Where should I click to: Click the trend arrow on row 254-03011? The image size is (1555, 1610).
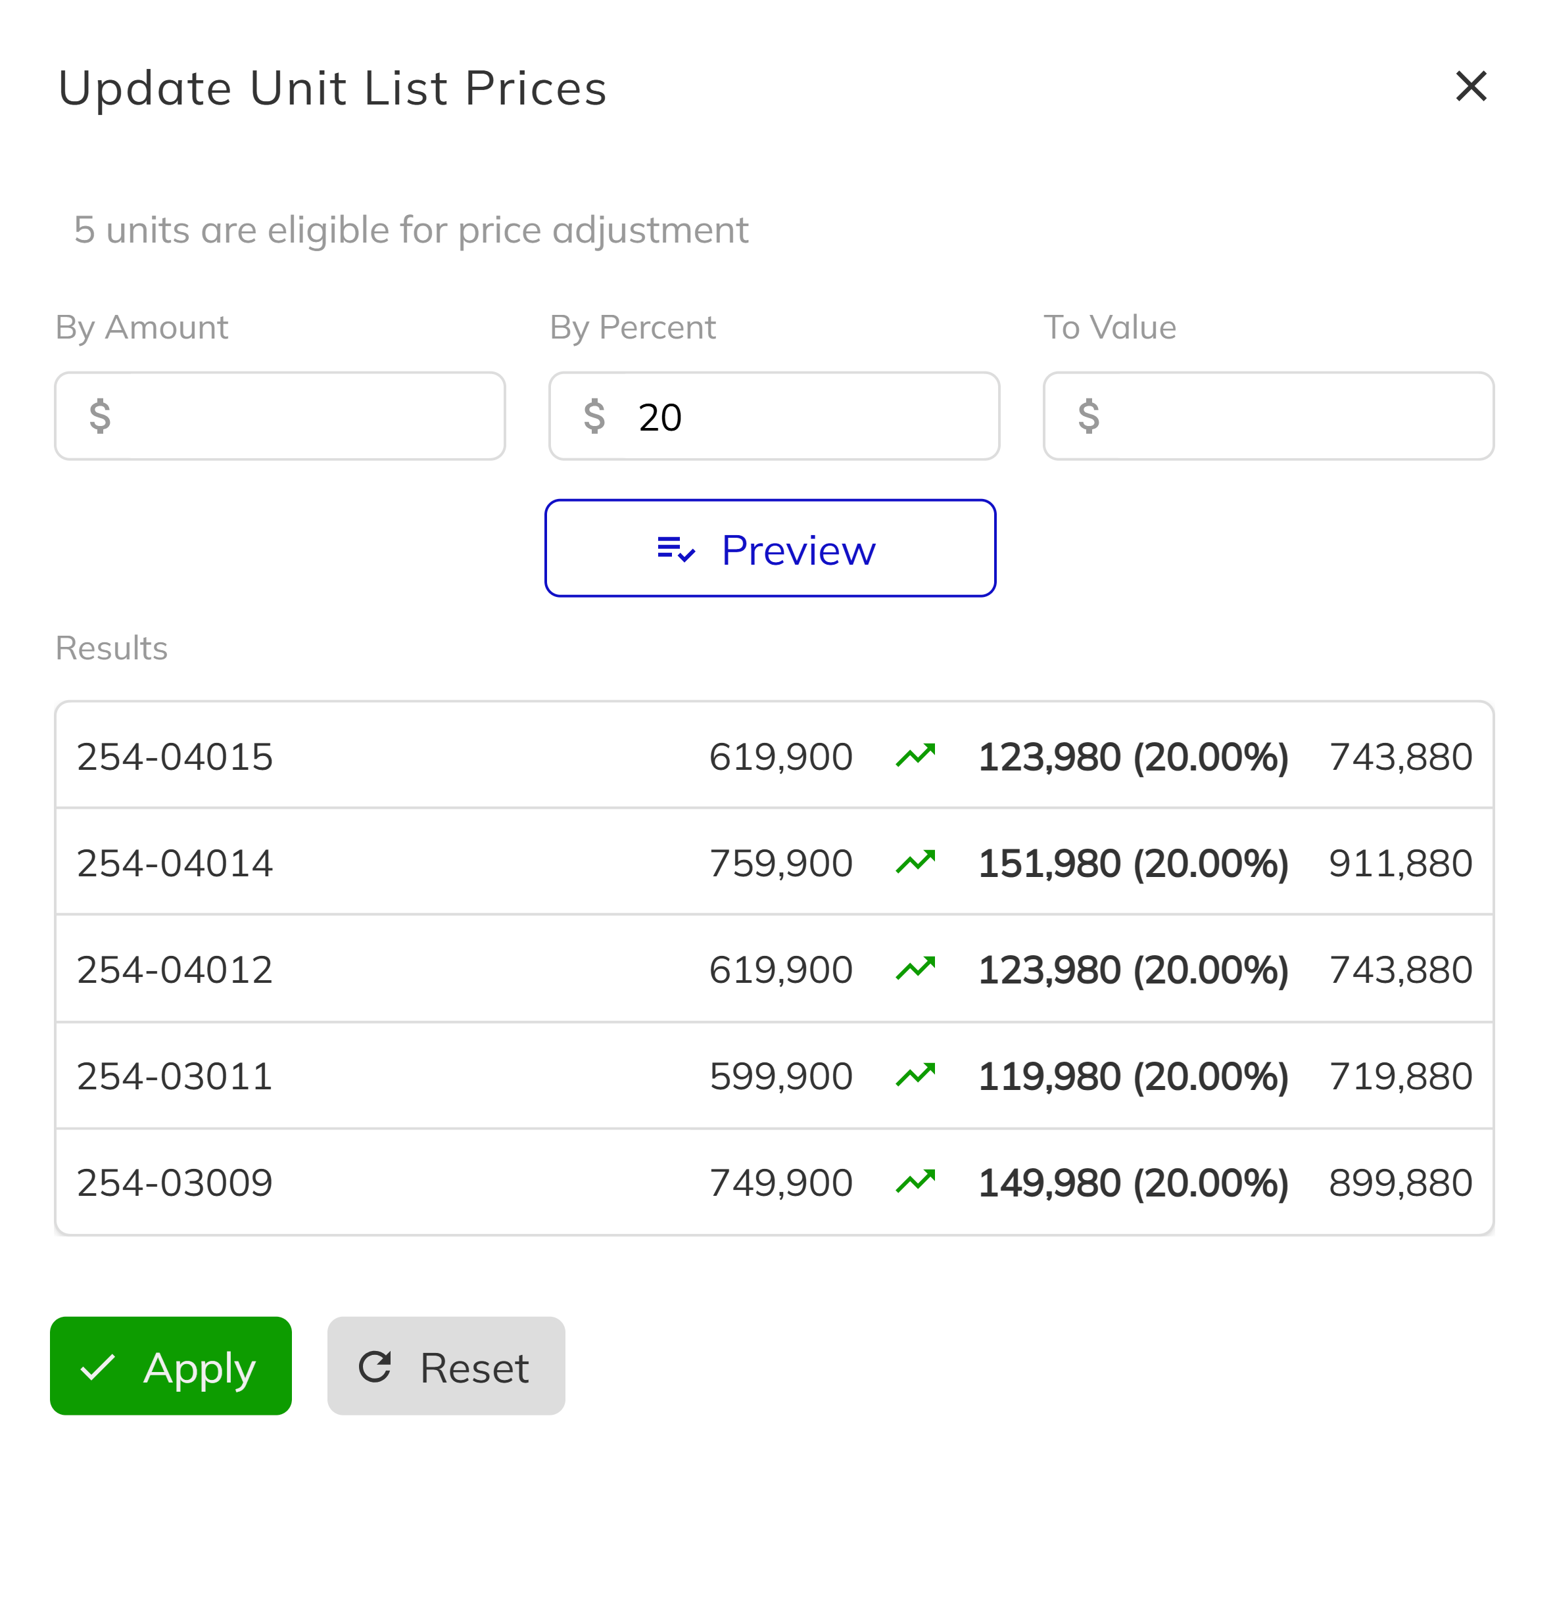click(x=915, y=1074)
